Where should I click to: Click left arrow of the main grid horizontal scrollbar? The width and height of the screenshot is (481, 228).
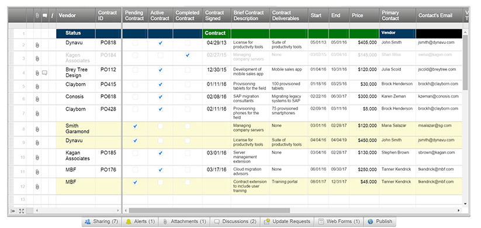point(126,211)
